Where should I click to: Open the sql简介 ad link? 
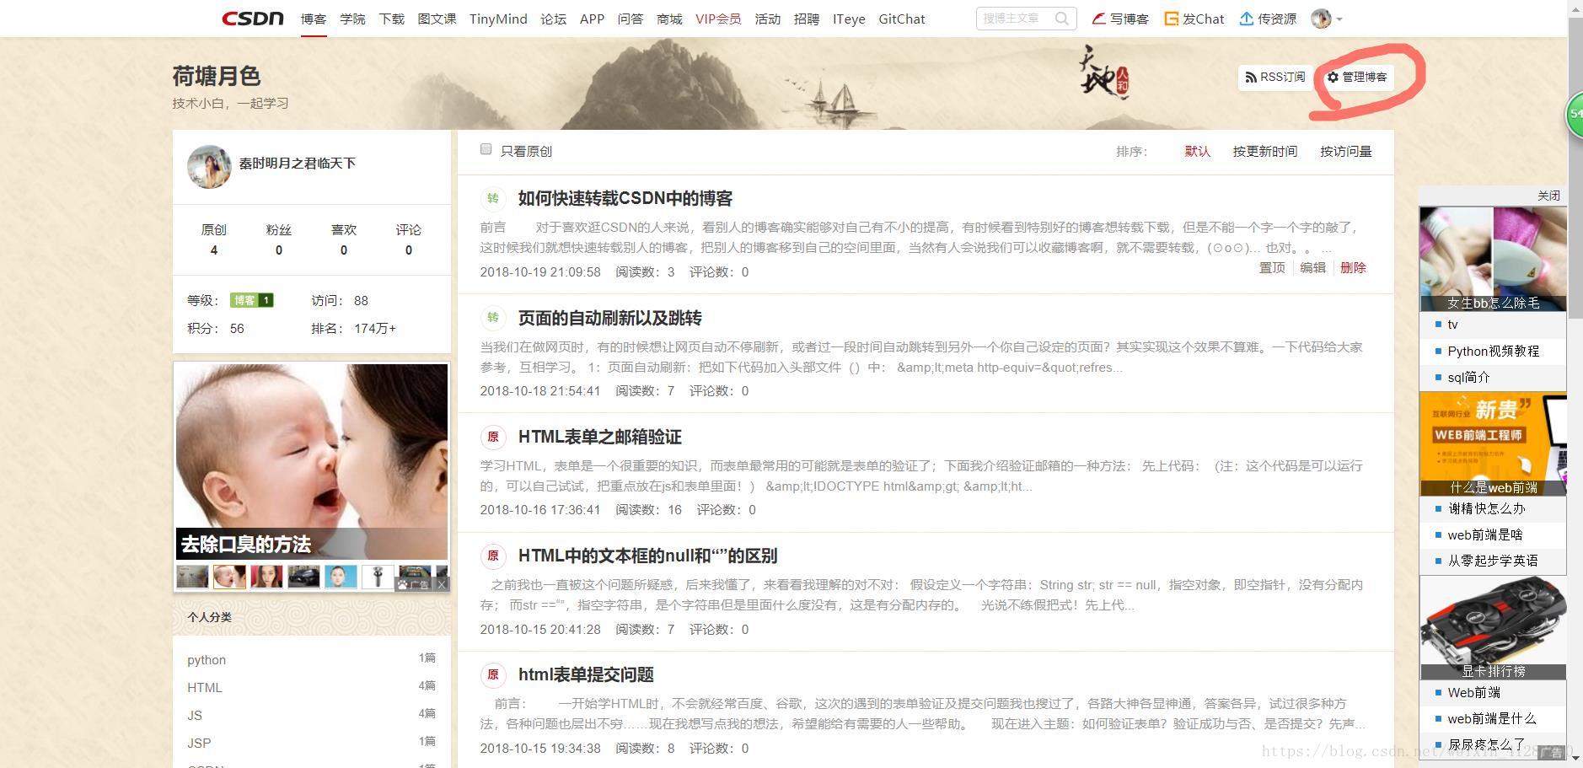click(x=1468, y=378)
